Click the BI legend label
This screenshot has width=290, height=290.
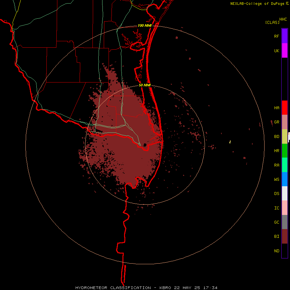[x=276, y=237]
